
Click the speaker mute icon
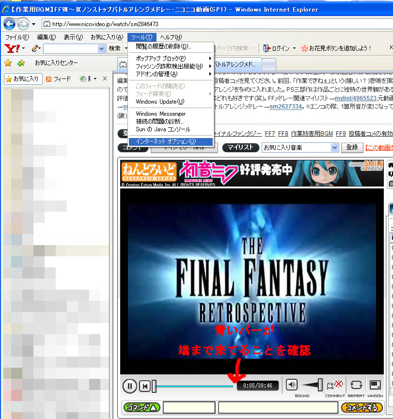[292, 385]
